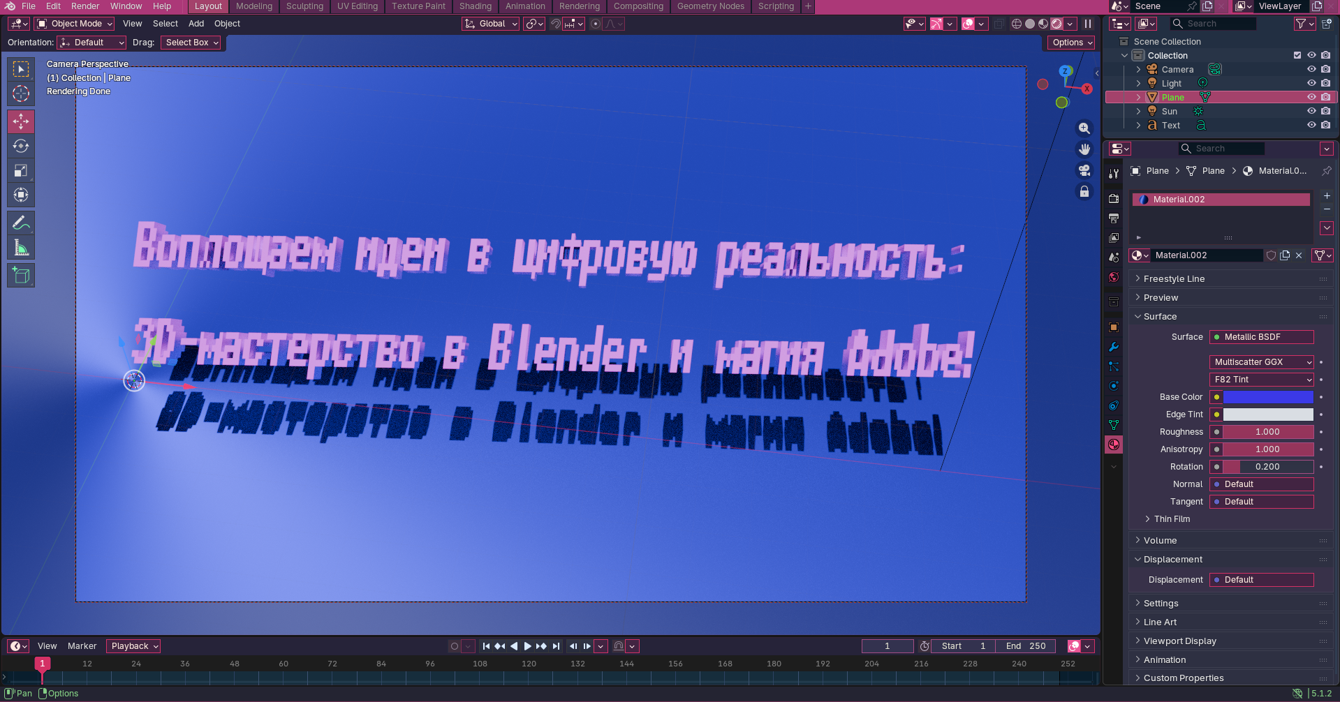Select the Rotate tool
The height and width of the screenshot is (702, 1340).
pyautogui.click(x=21, y=146)
